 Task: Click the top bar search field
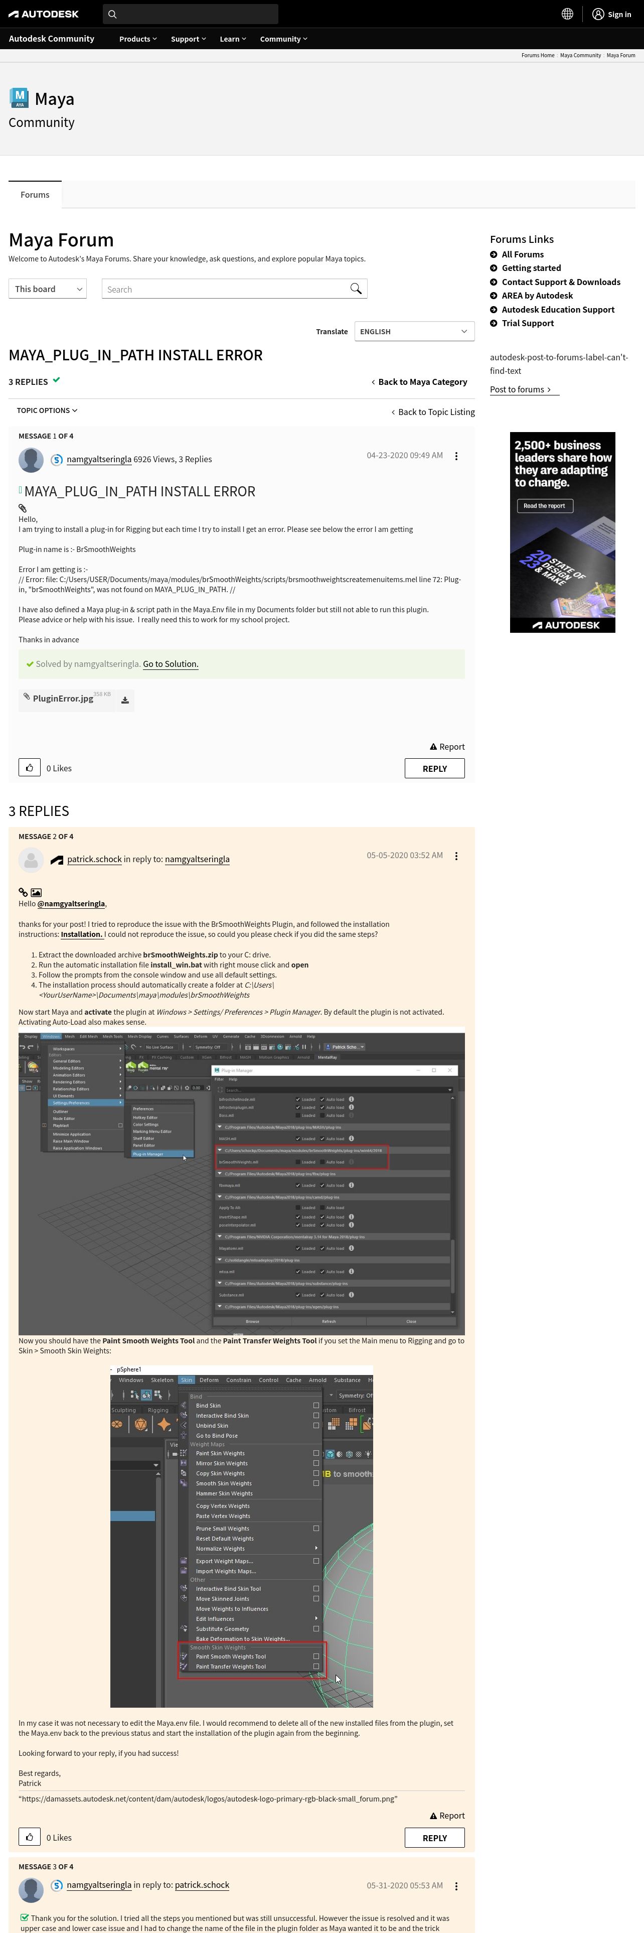tap(191, 14)
